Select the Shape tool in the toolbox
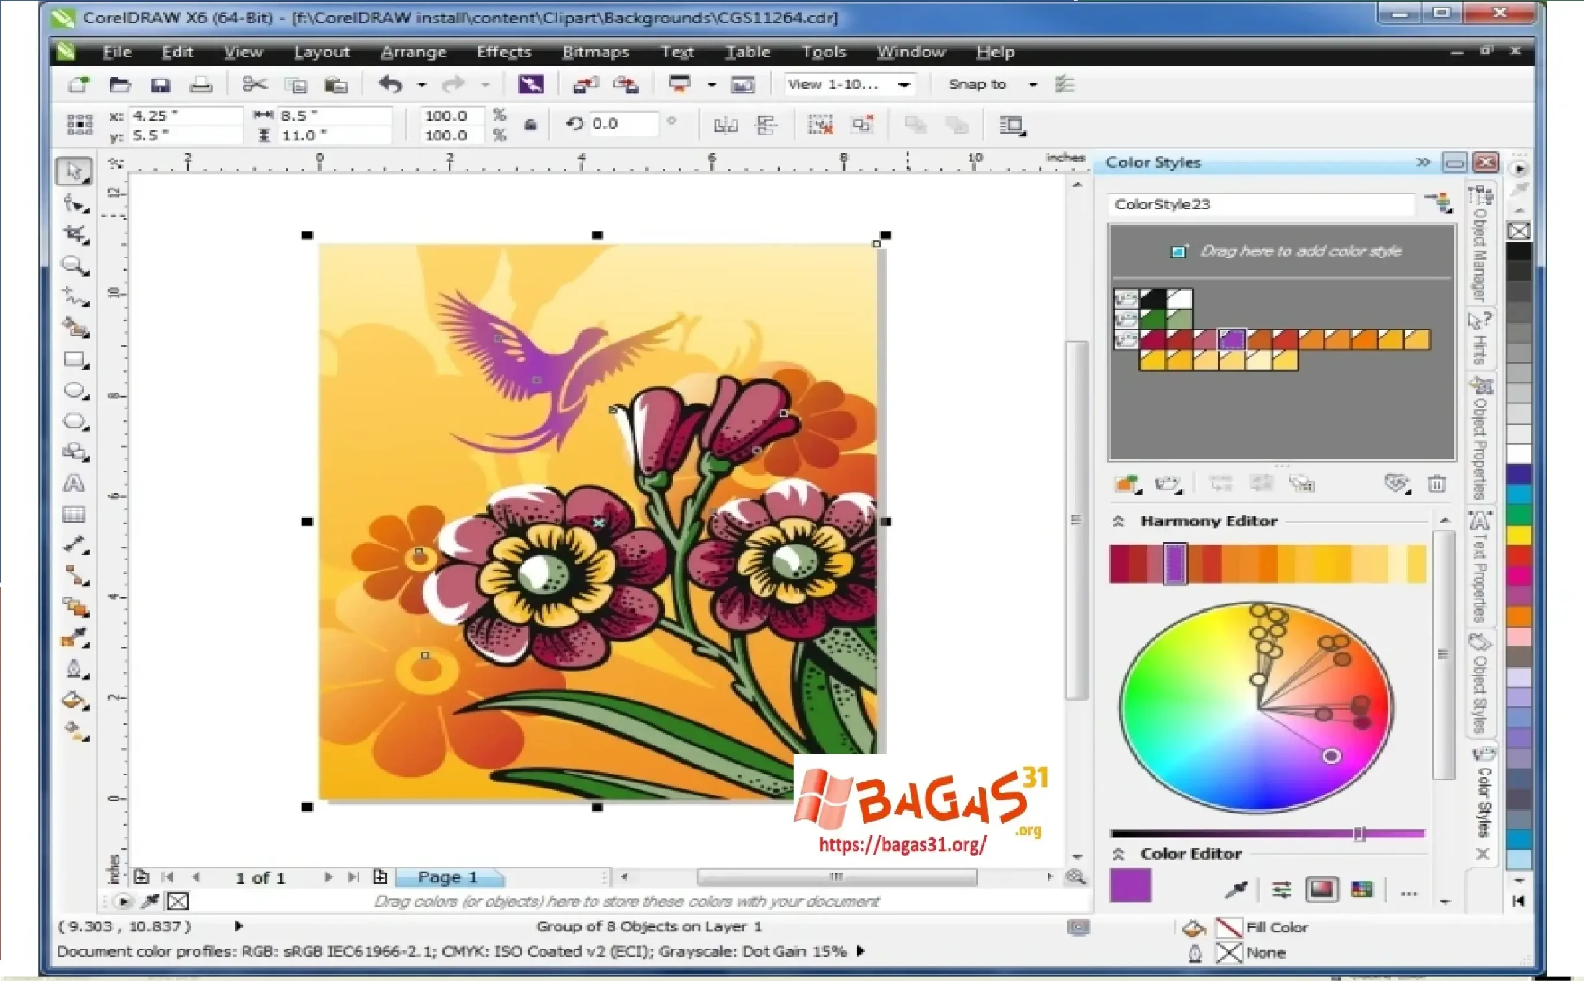1584x990 pixels. point(74,203)
